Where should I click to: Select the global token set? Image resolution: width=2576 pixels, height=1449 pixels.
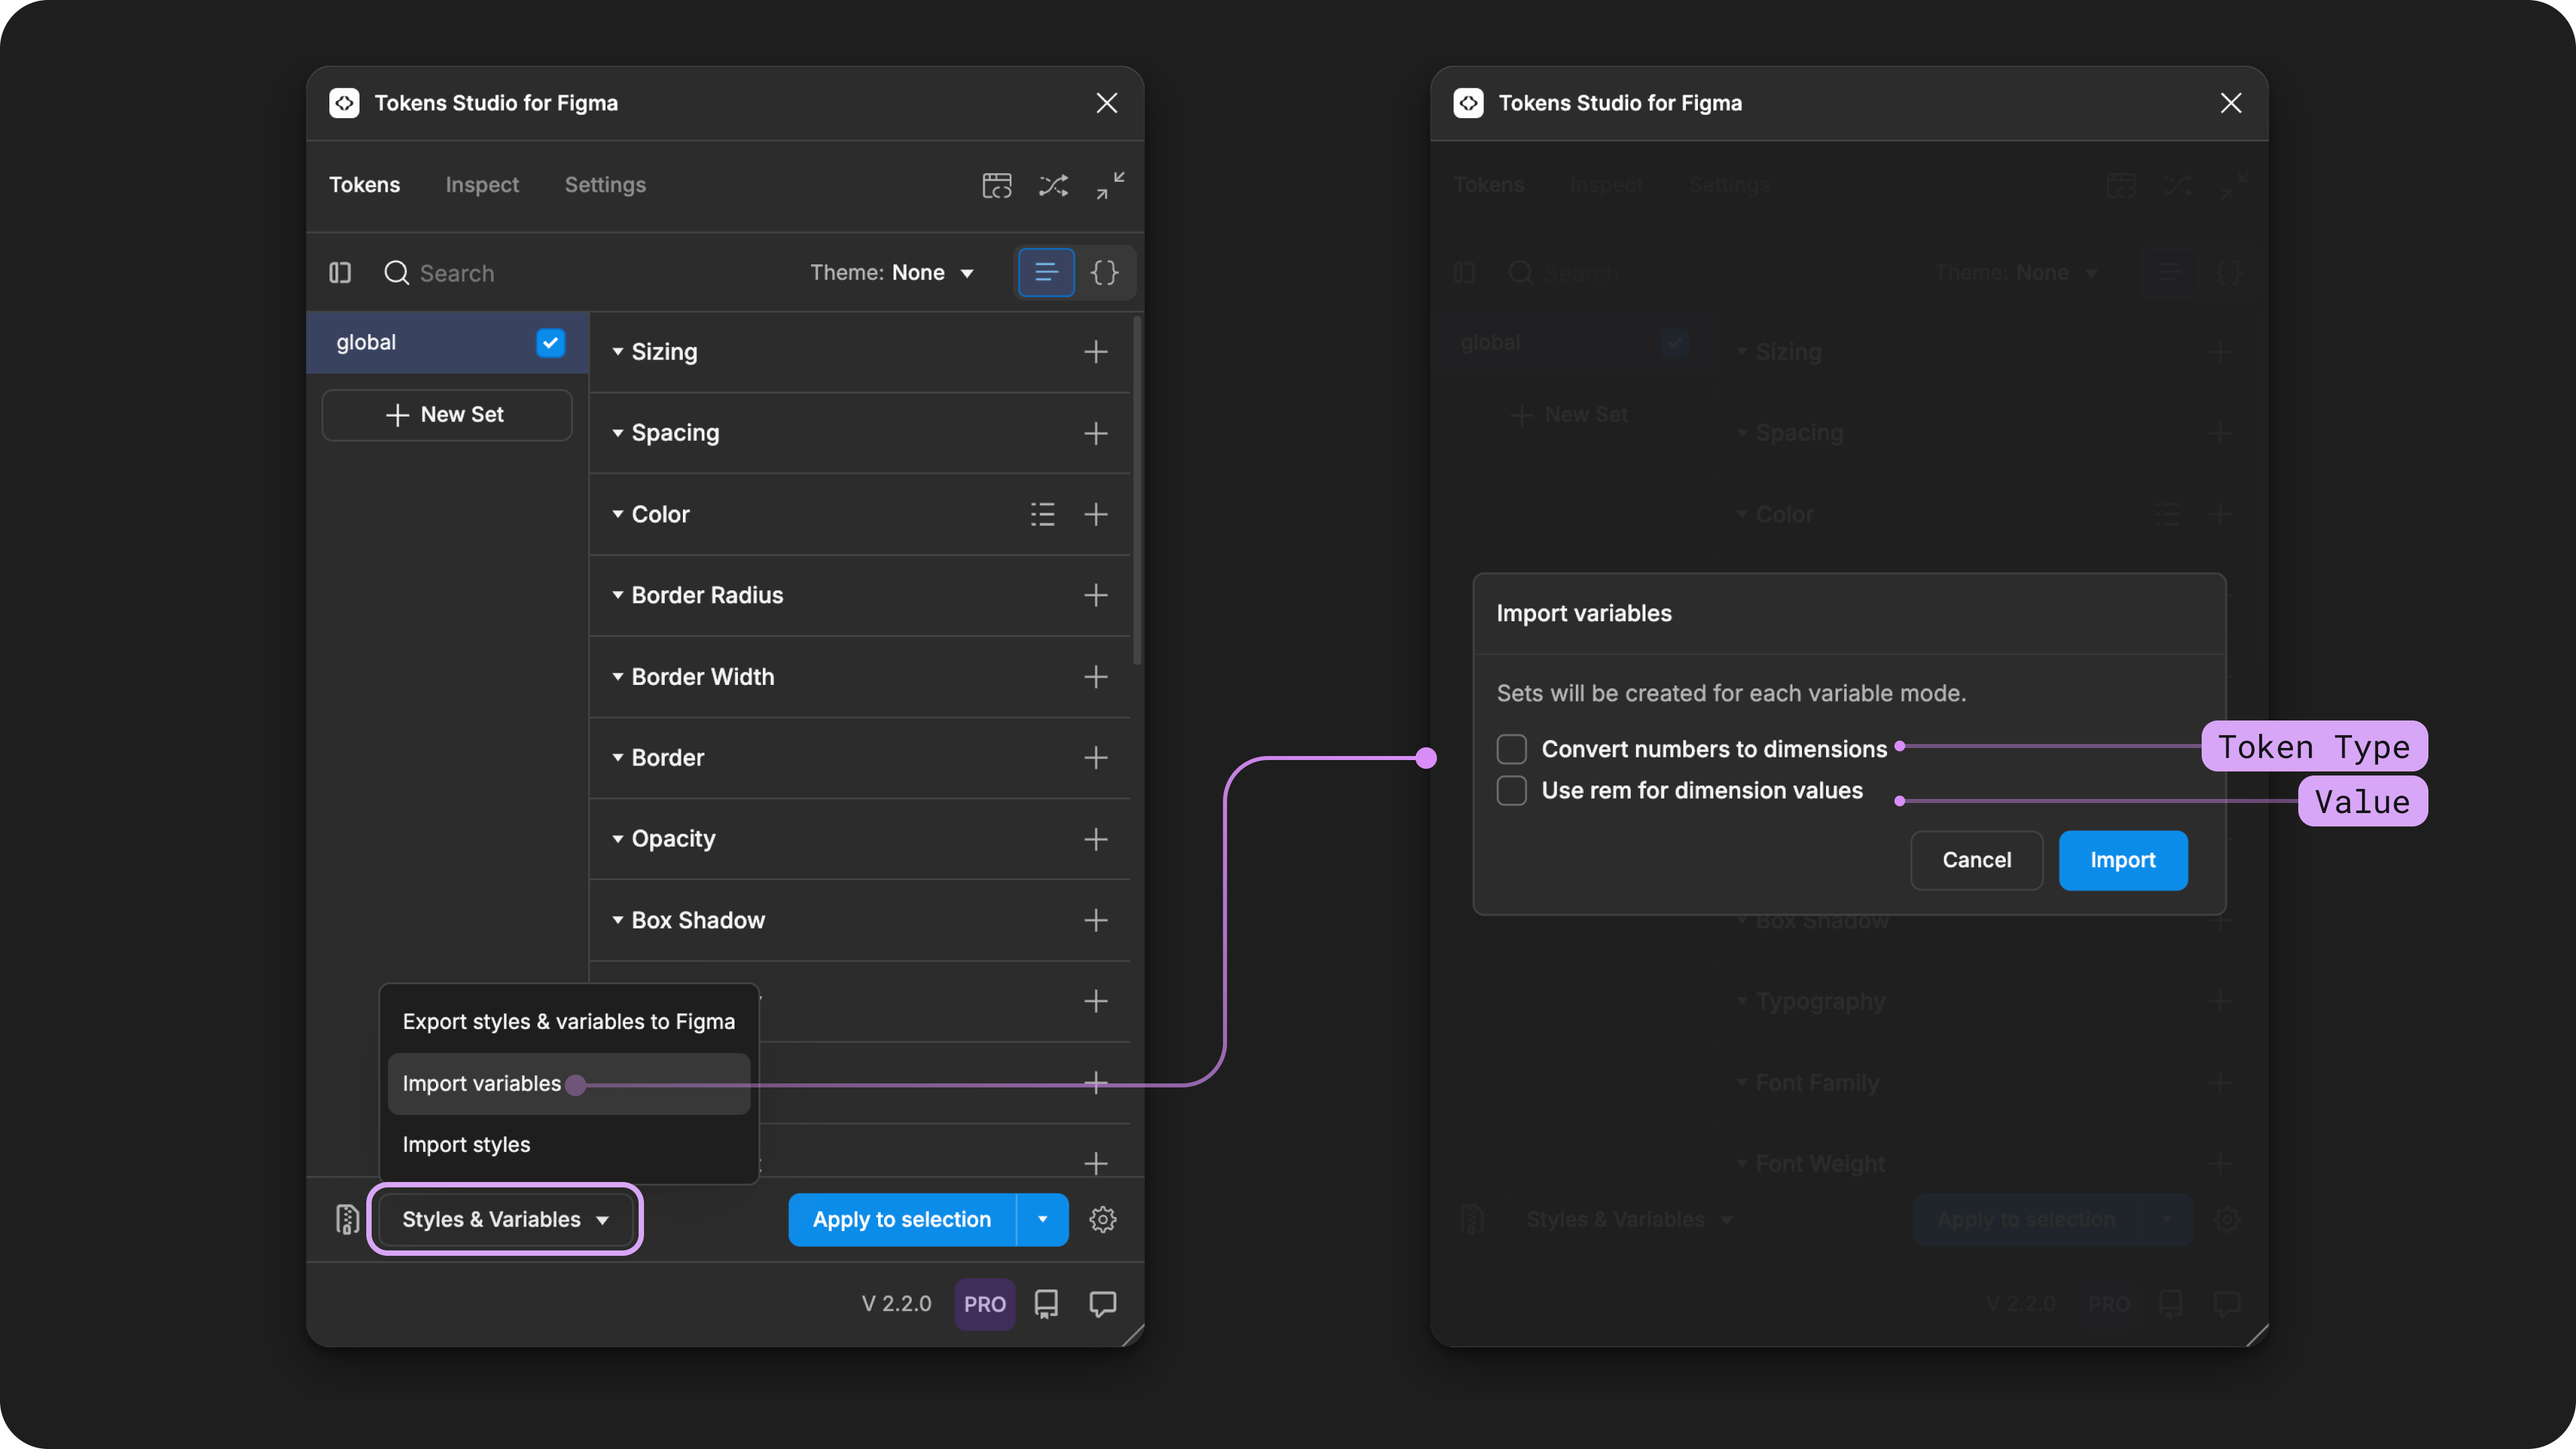coord(447,343)
